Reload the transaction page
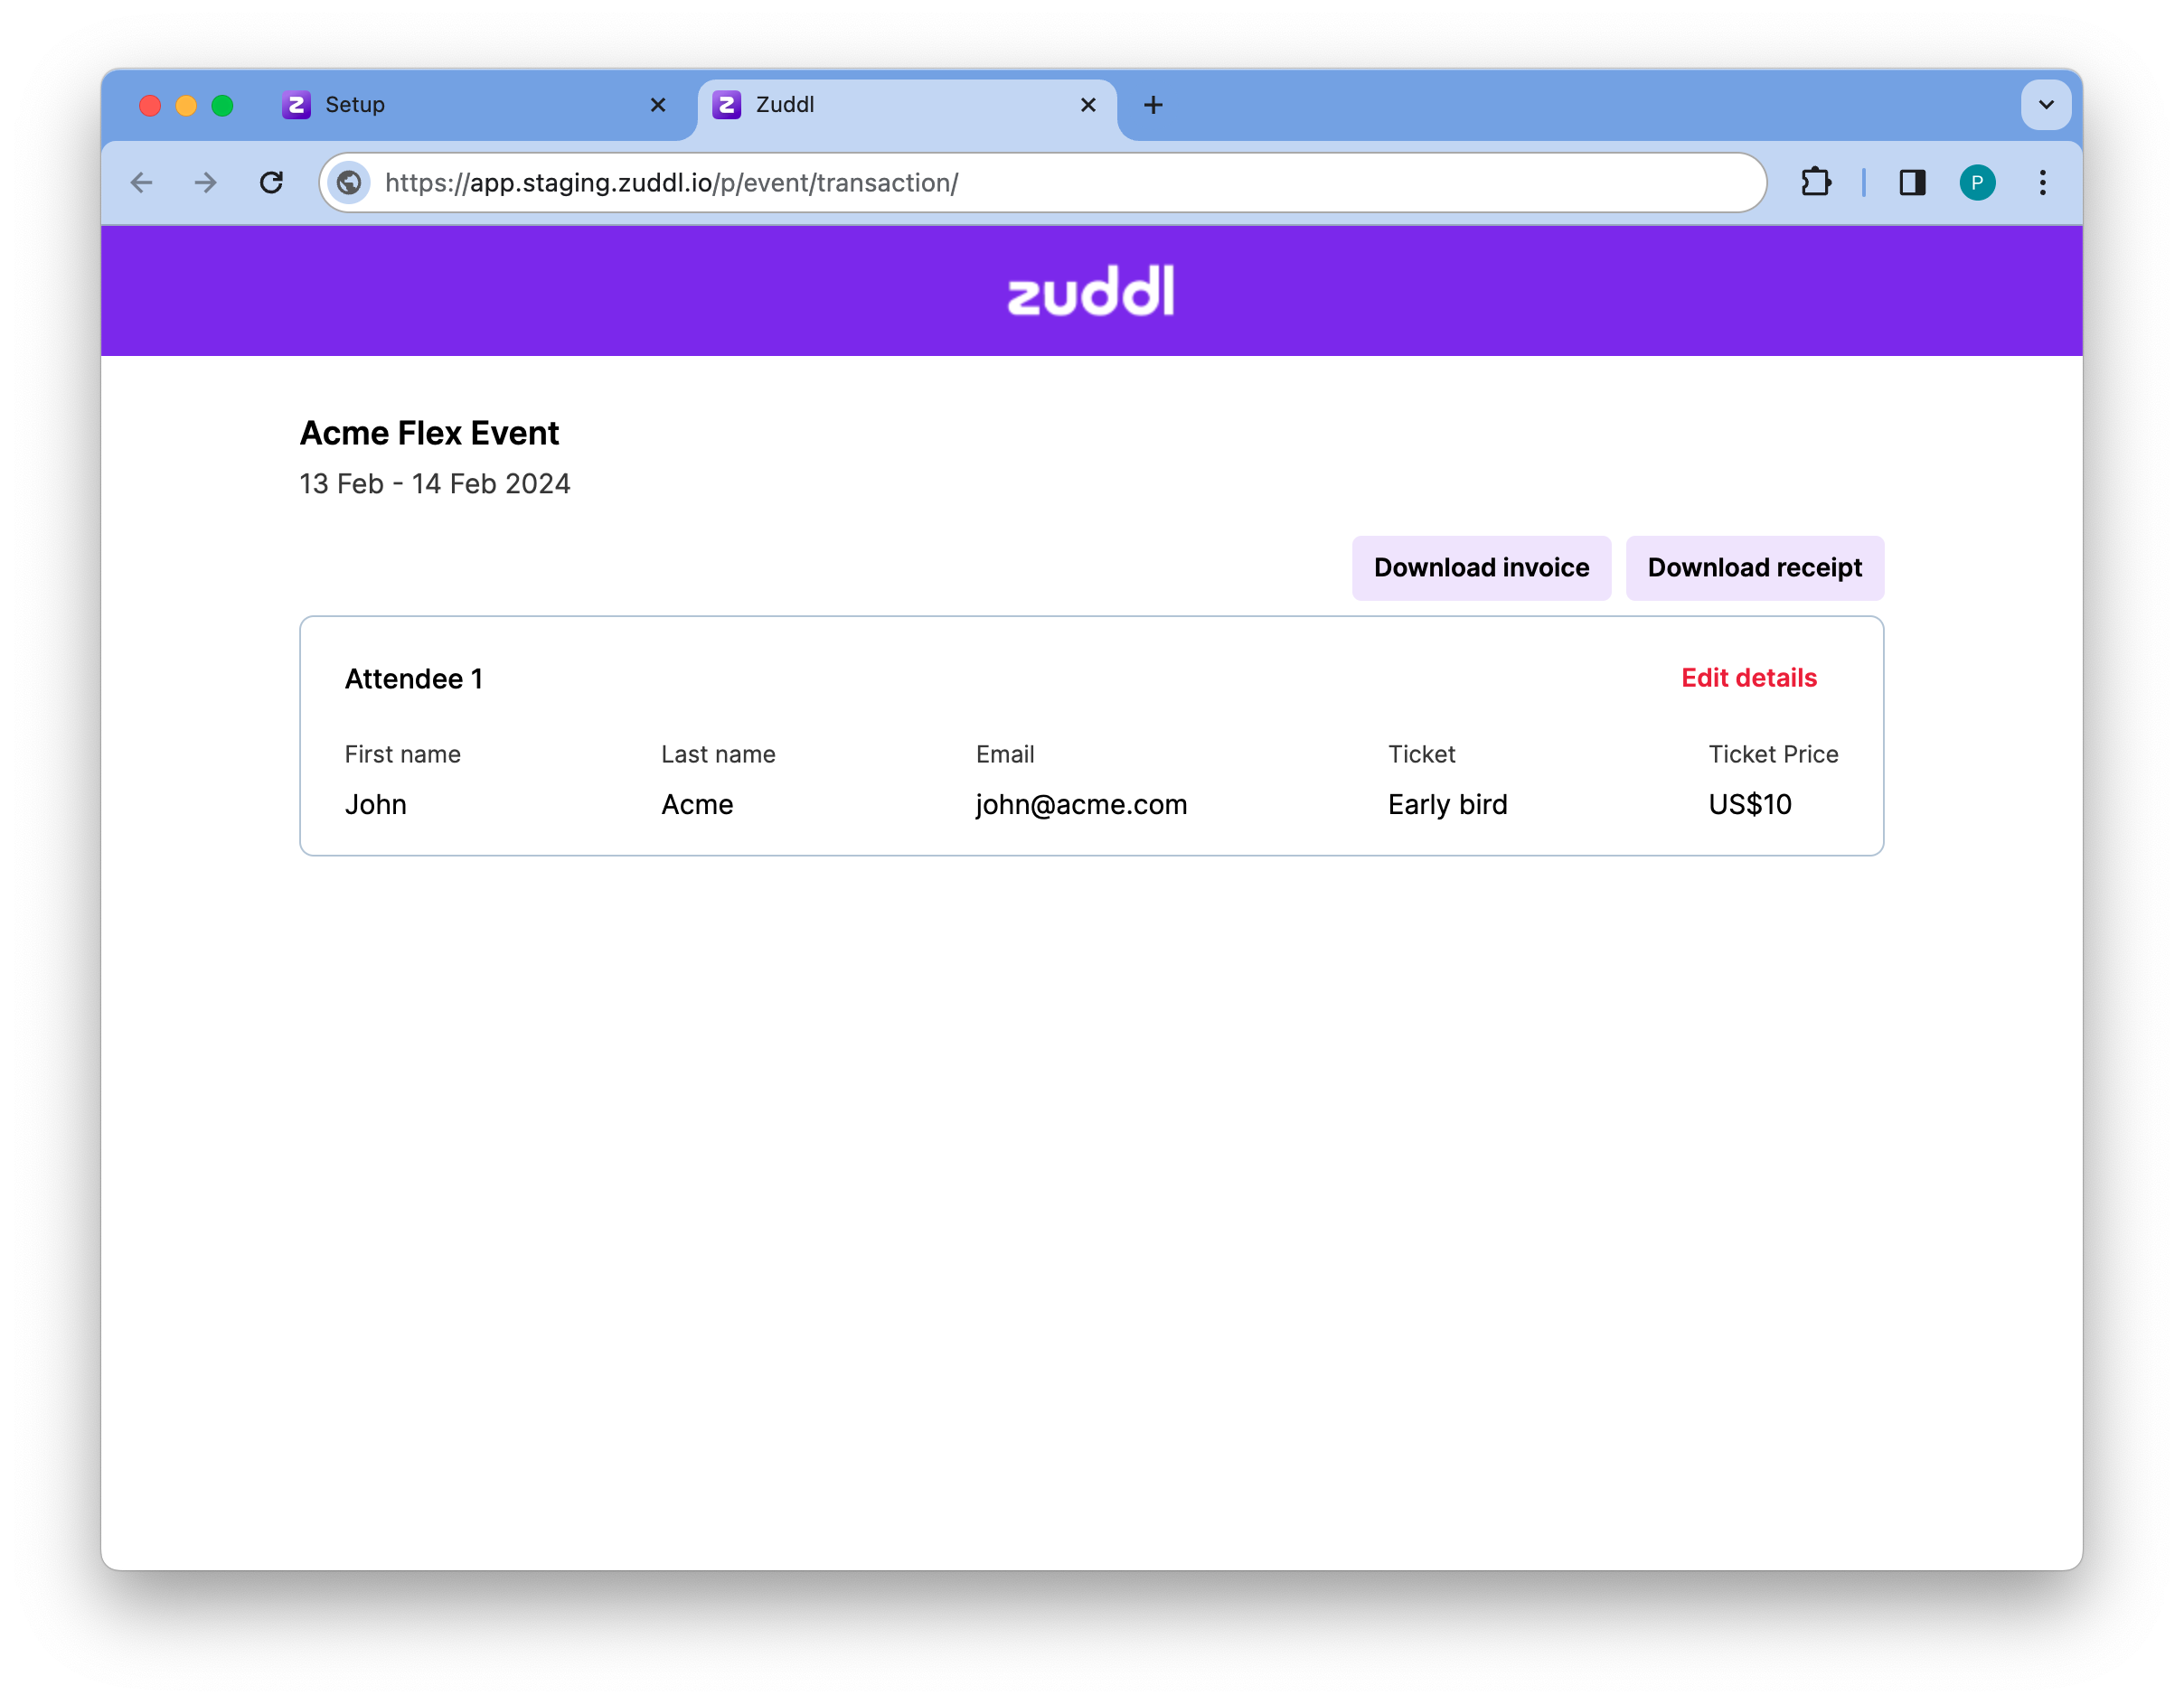The width and height of the screenshot is (2184, 1704). [271, 183]
